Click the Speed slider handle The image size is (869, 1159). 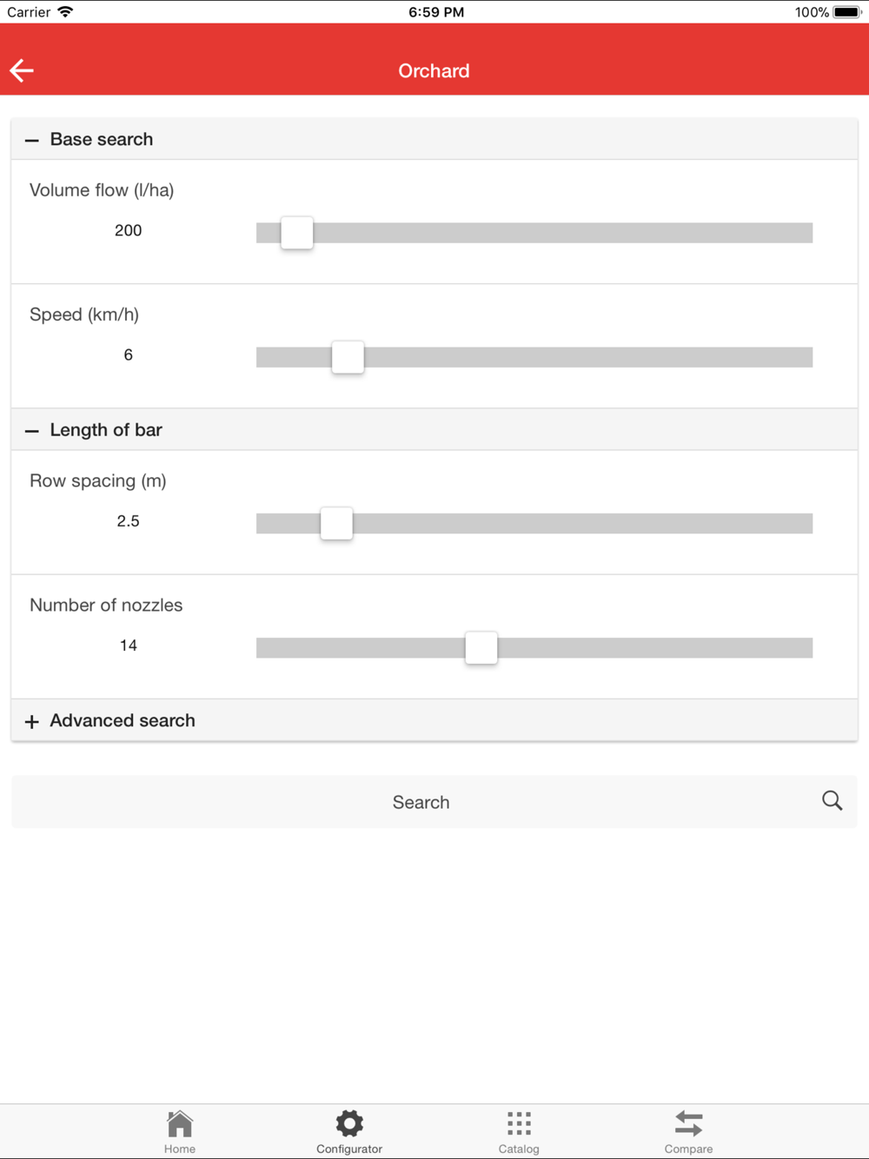pos(348,357)
